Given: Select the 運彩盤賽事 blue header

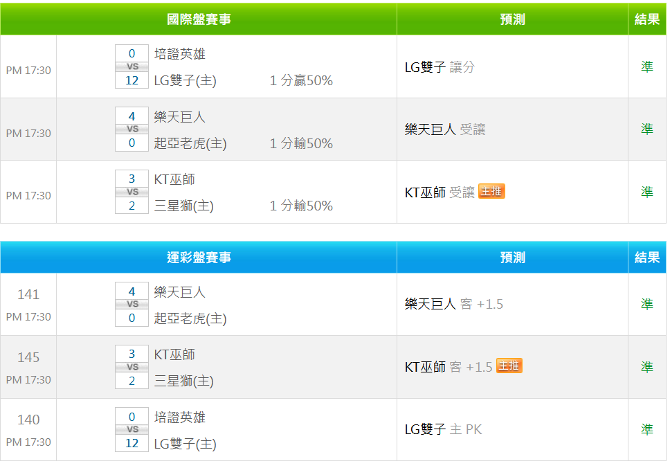Looking at the screenshot, I should (x=199, y=258).
